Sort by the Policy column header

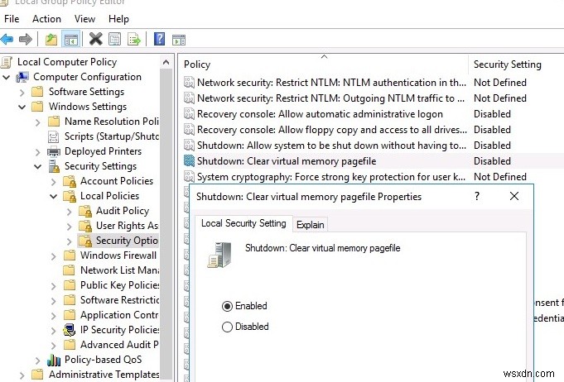click(x=324, y=64)
